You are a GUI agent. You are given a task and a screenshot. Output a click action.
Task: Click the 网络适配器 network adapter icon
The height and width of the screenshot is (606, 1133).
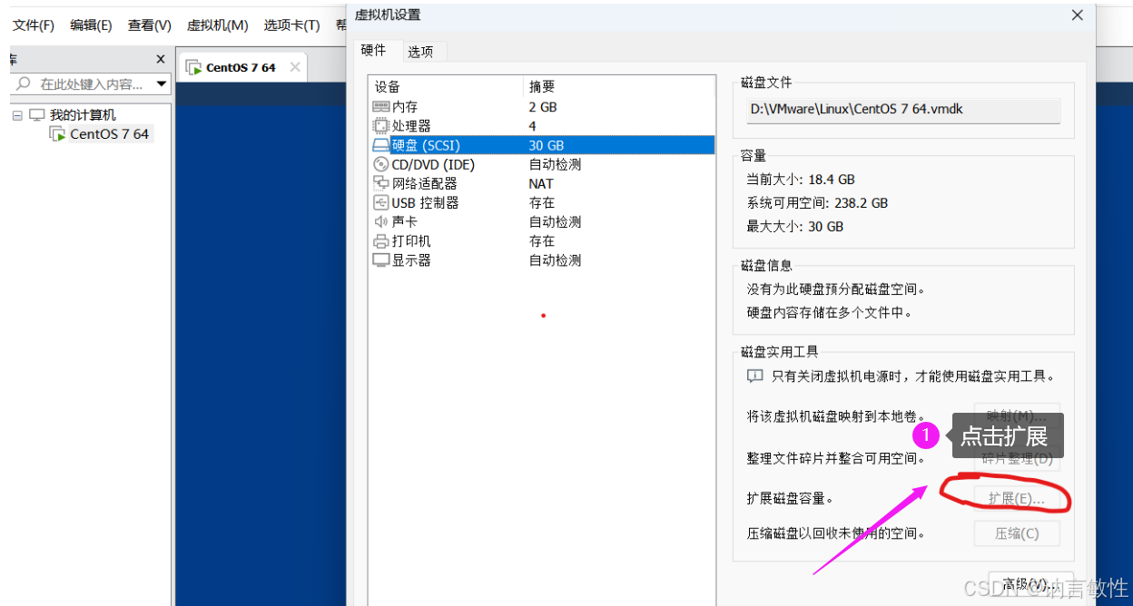tap(381, 183)
